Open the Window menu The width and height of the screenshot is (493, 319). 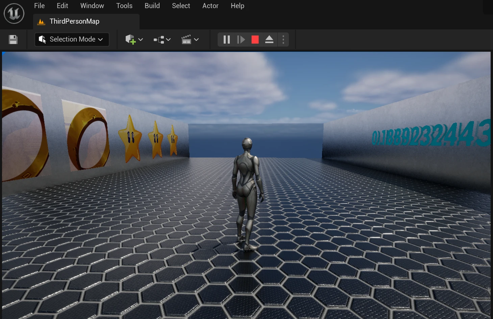pyautogui.click(x=92, y=6)
